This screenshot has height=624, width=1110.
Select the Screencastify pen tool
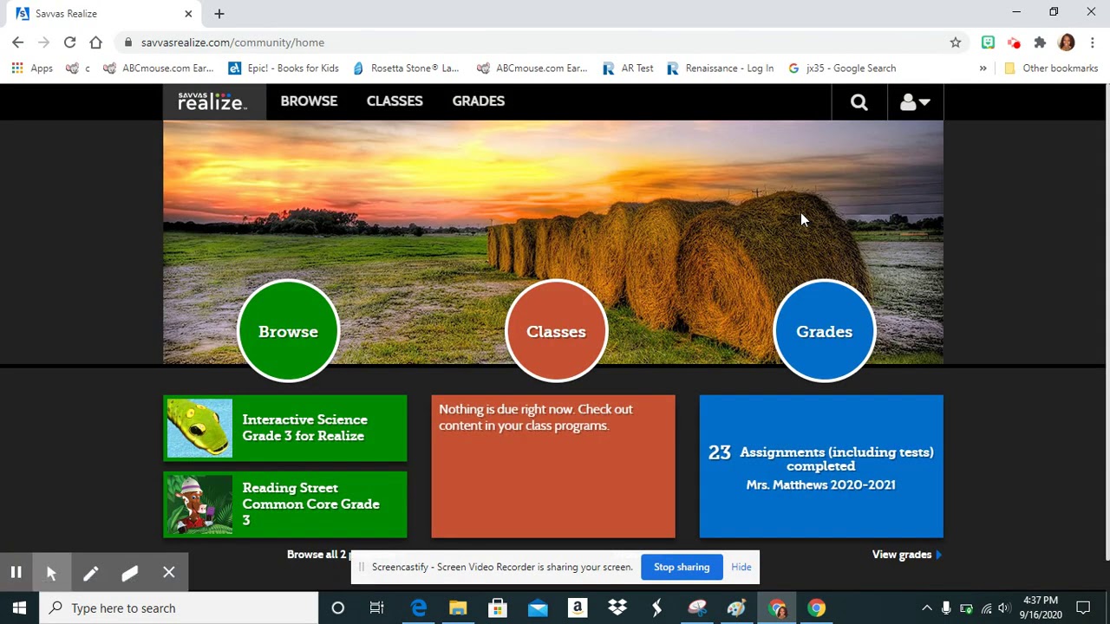point(90,573)
